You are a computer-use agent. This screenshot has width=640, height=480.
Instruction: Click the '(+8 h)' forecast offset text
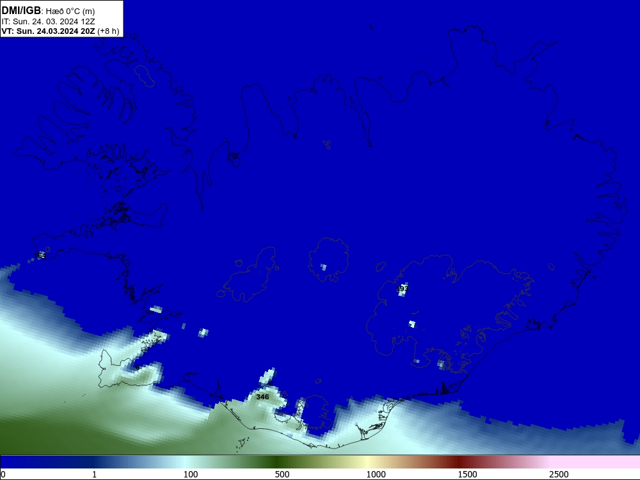[x=109, y=31]
